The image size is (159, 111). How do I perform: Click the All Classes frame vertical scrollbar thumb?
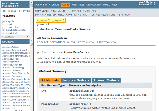31,44
